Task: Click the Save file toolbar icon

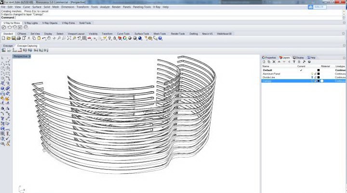Action: pos(13,38)
